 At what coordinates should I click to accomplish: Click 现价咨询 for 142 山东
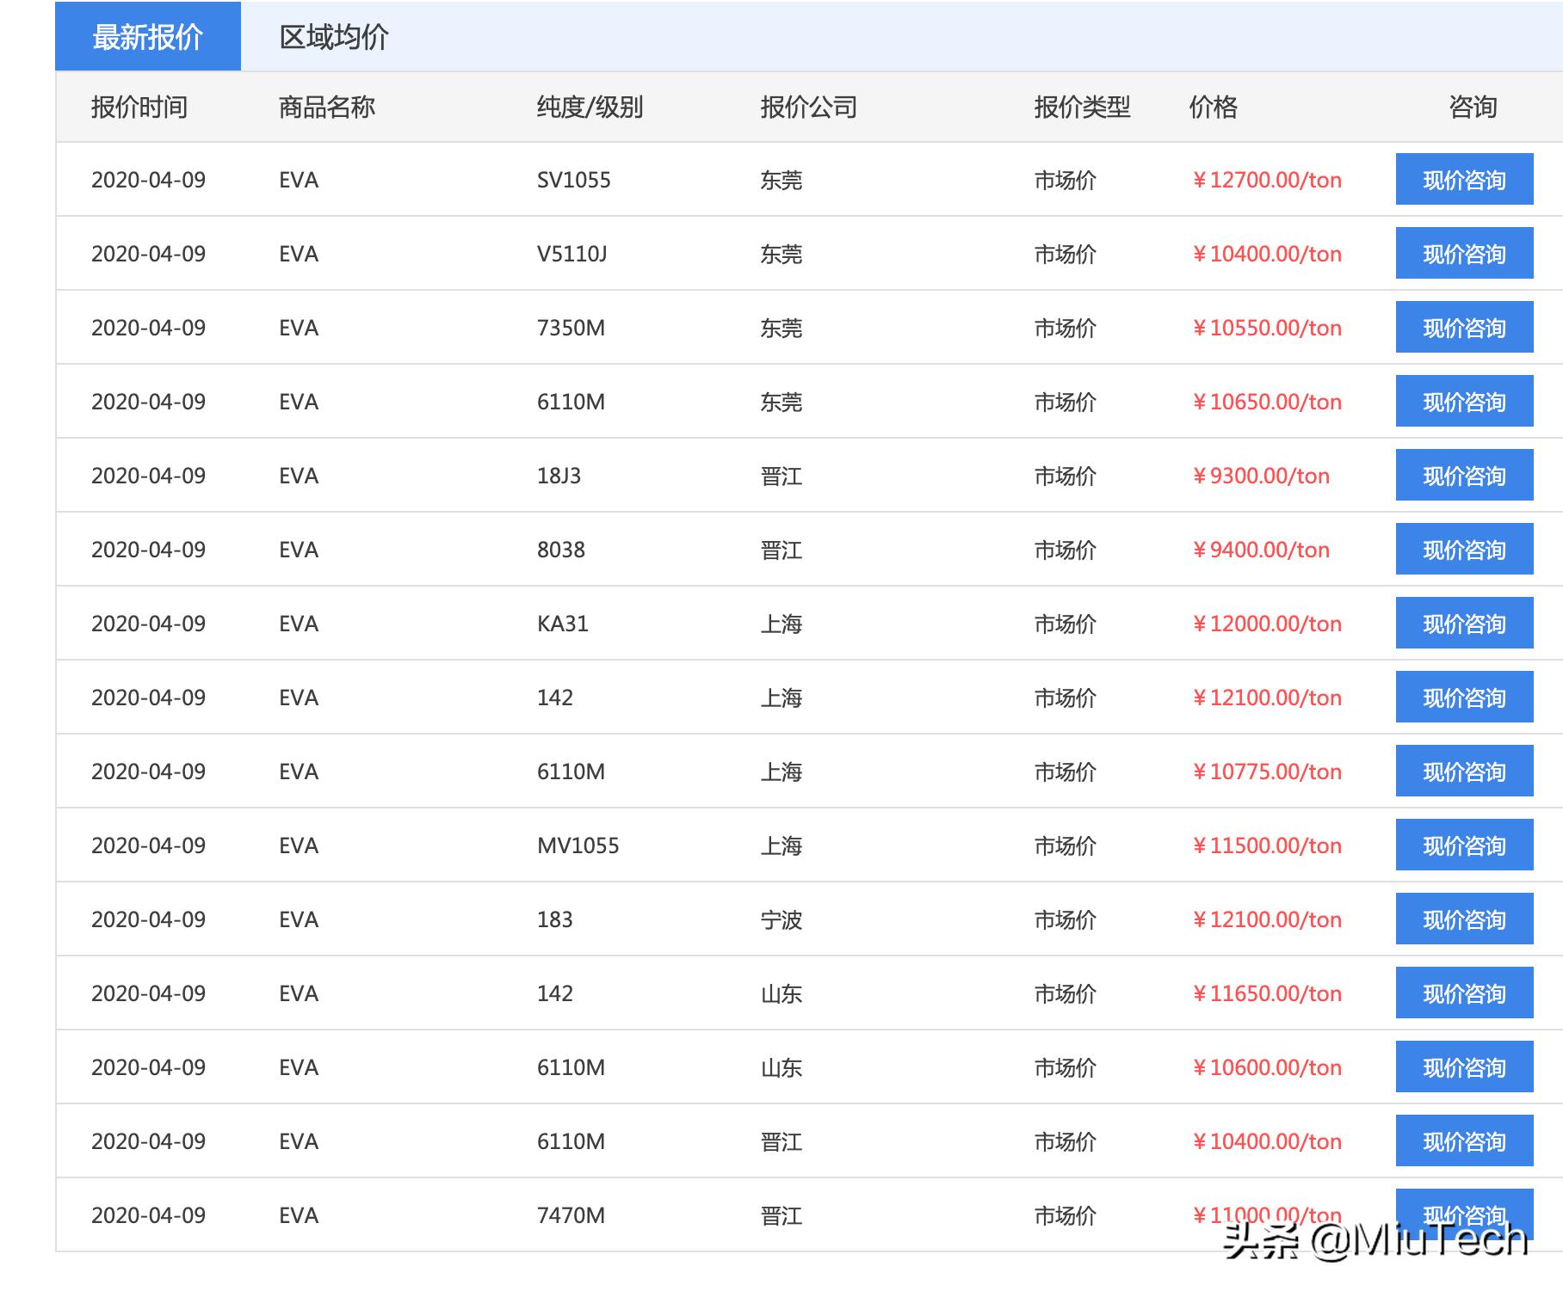coord(1464,993)
